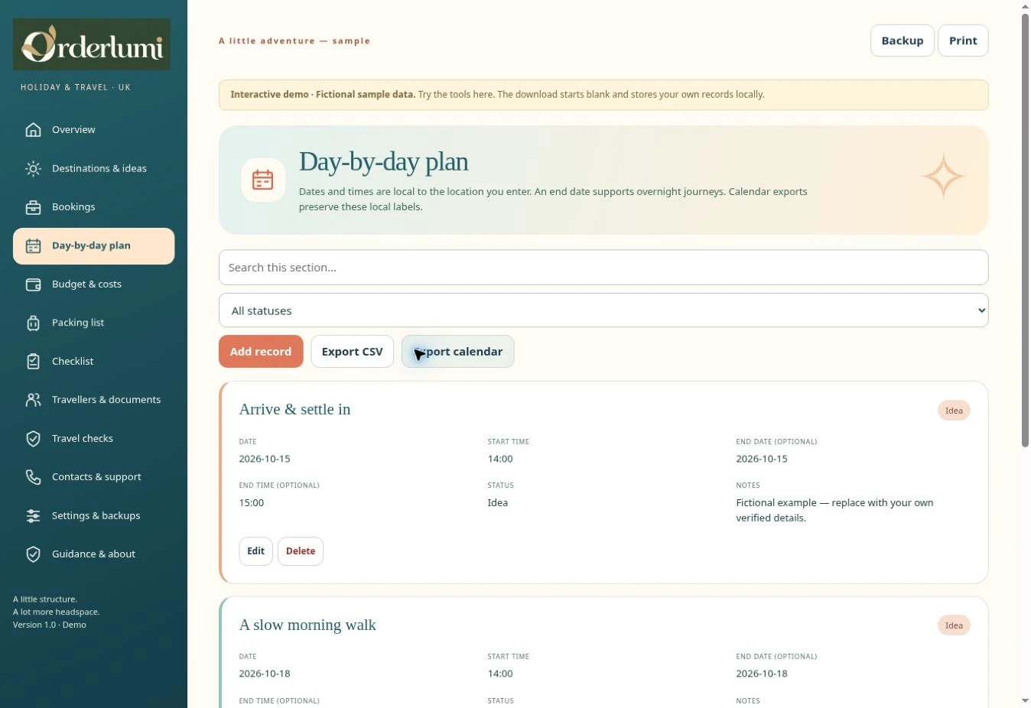Open the Overview section
The width and height of the screenshot is (1031, 708).
click(x=93, y=130)
